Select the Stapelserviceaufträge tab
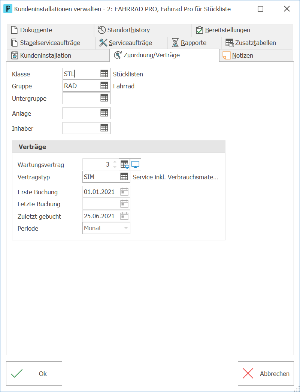The image size is (300, 392). (x=51, y=43)
